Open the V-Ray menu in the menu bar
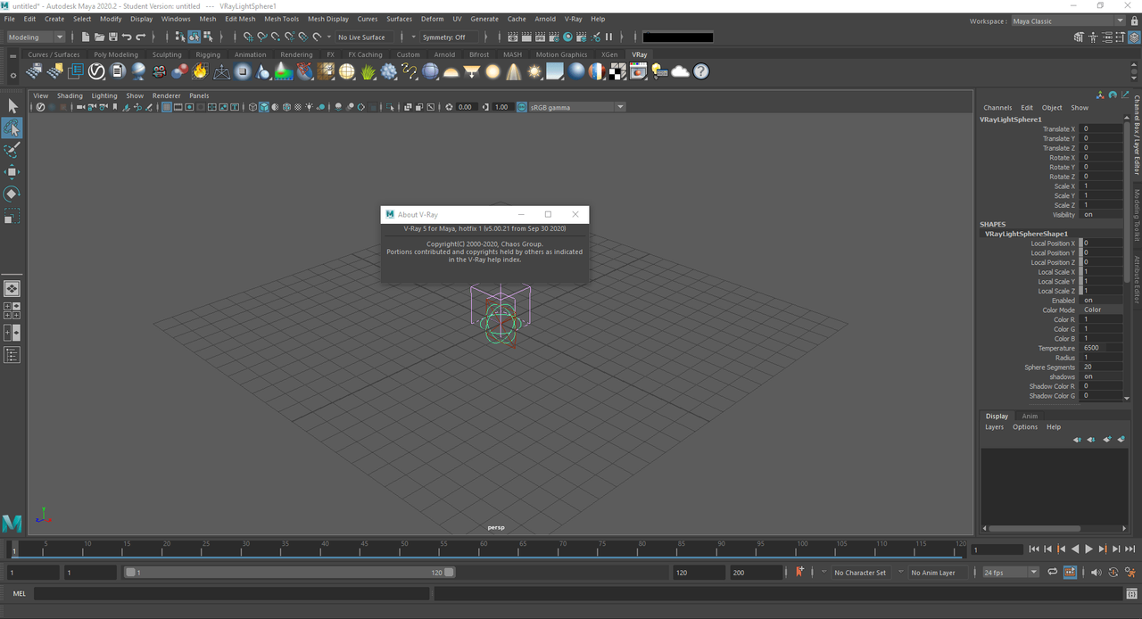 [x=573, y=19]
